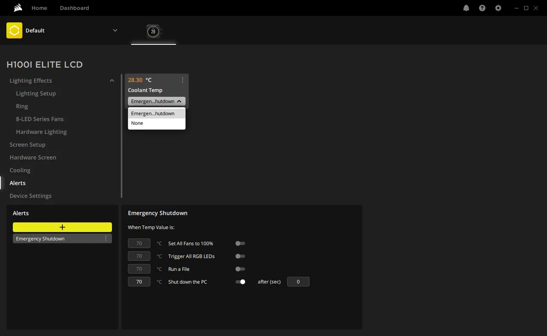The height and width of the screenshot is (336, 547).
Task: Click the Lighting Effects label
Action: coord(31,80)
